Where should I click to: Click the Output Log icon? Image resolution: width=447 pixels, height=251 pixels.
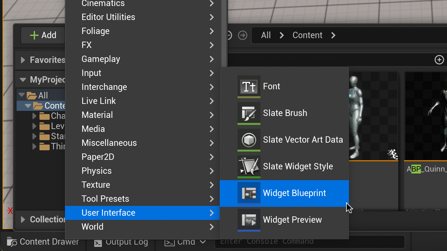(98, 243)
